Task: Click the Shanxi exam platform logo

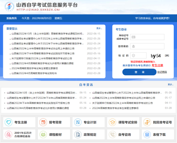Action: [9, 6]
